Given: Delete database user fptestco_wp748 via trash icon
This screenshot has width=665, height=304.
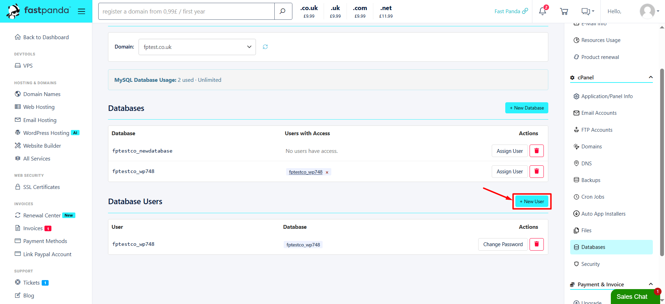Looking at the screenshot, I should [x=537, y=244].
